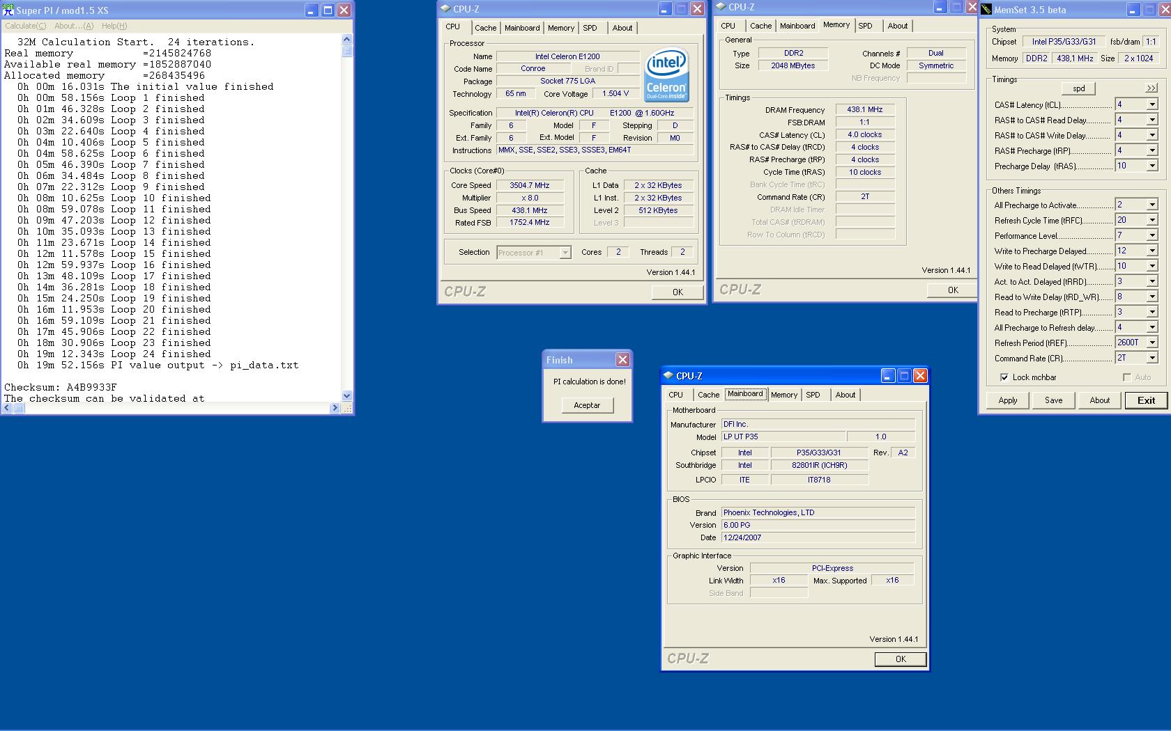
Task: Open the Refresh Cycle Time (tRFC) dropdown
Action: pos(1151,220)
